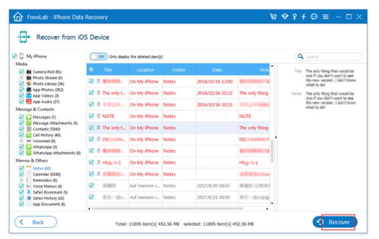This screenshot has height=239, width=379.
Task: Click the horizontal scroll right arrow
Action: (267, 209)
